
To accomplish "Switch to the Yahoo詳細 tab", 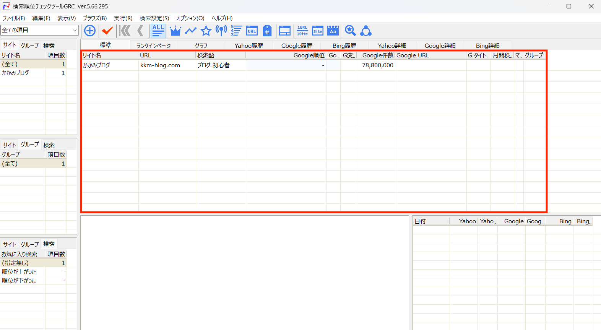I will (x=392, y=46).
